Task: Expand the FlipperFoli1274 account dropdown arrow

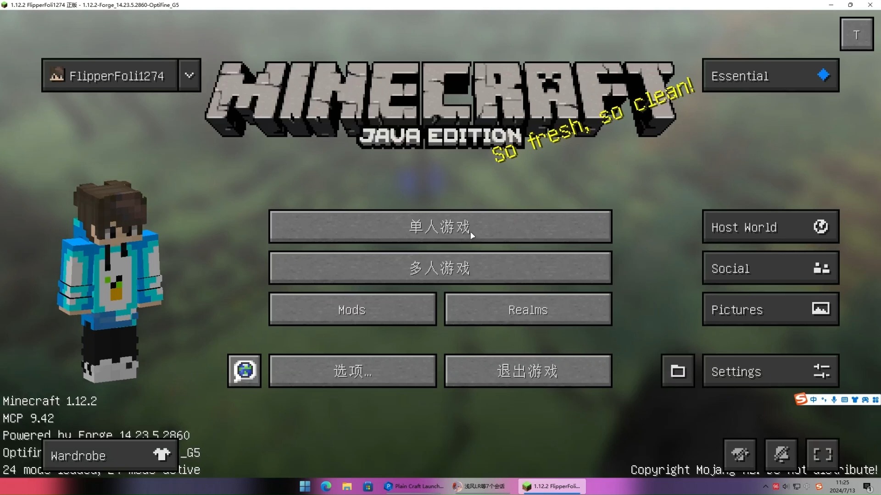Action: [x=190, y=75]
